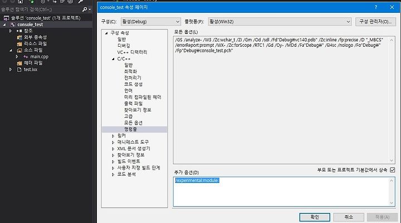Click the 소스 파일 folder icon
The width and height of the screenshot is (401, 223).
(19, 50)
